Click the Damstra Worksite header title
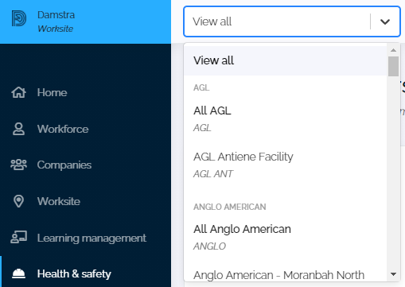Image resolution: width=405 pixels, height=287 pixels. [x=56, y=21]
